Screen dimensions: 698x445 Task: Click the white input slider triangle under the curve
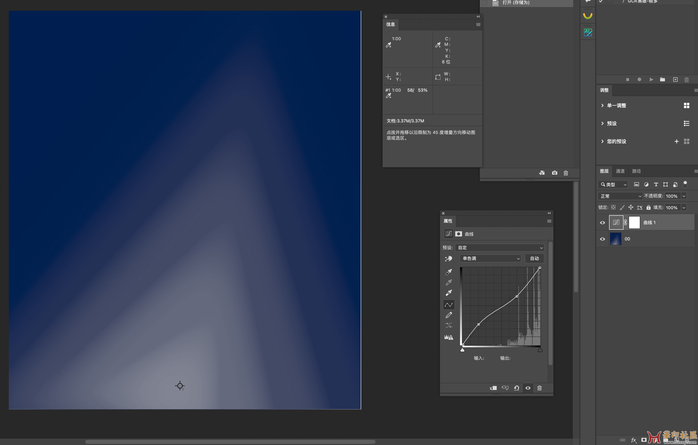pyautogui.click(x=540, y=350)
